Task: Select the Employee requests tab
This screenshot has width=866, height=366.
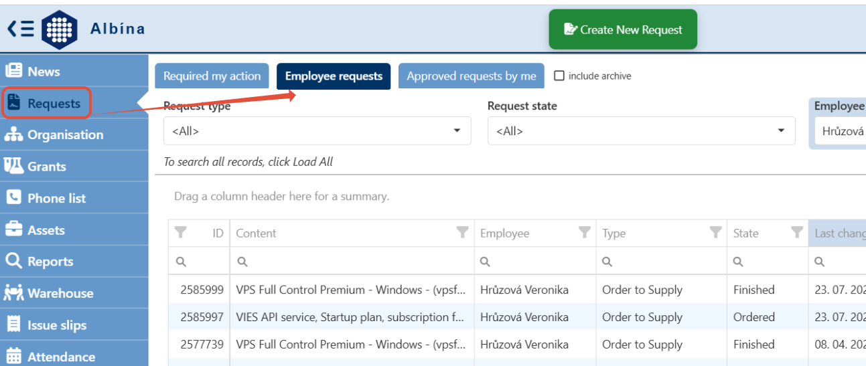Action: pyautogui.click(x=334, y=76)
